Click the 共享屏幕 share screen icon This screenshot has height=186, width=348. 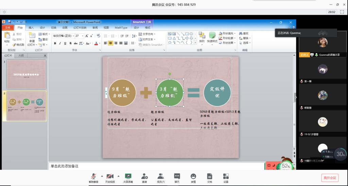click(128, 177)
